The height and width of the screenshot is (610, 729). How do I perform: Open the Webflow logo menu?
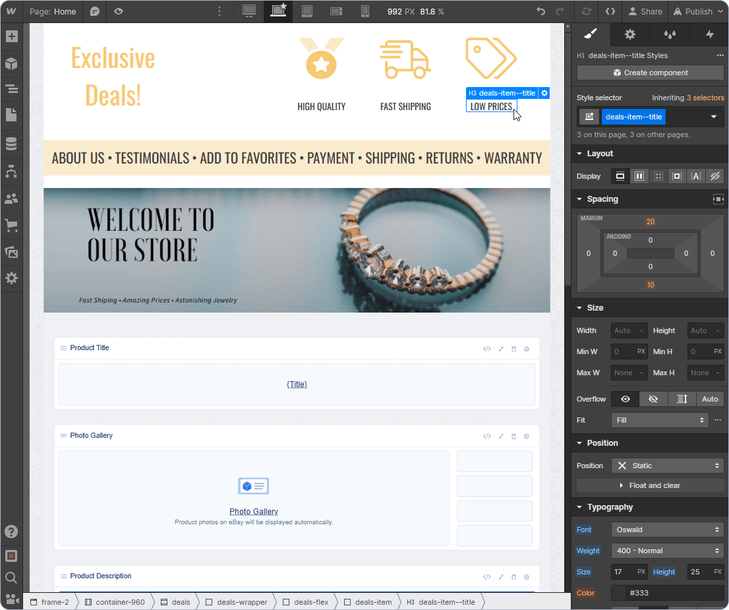11,11
